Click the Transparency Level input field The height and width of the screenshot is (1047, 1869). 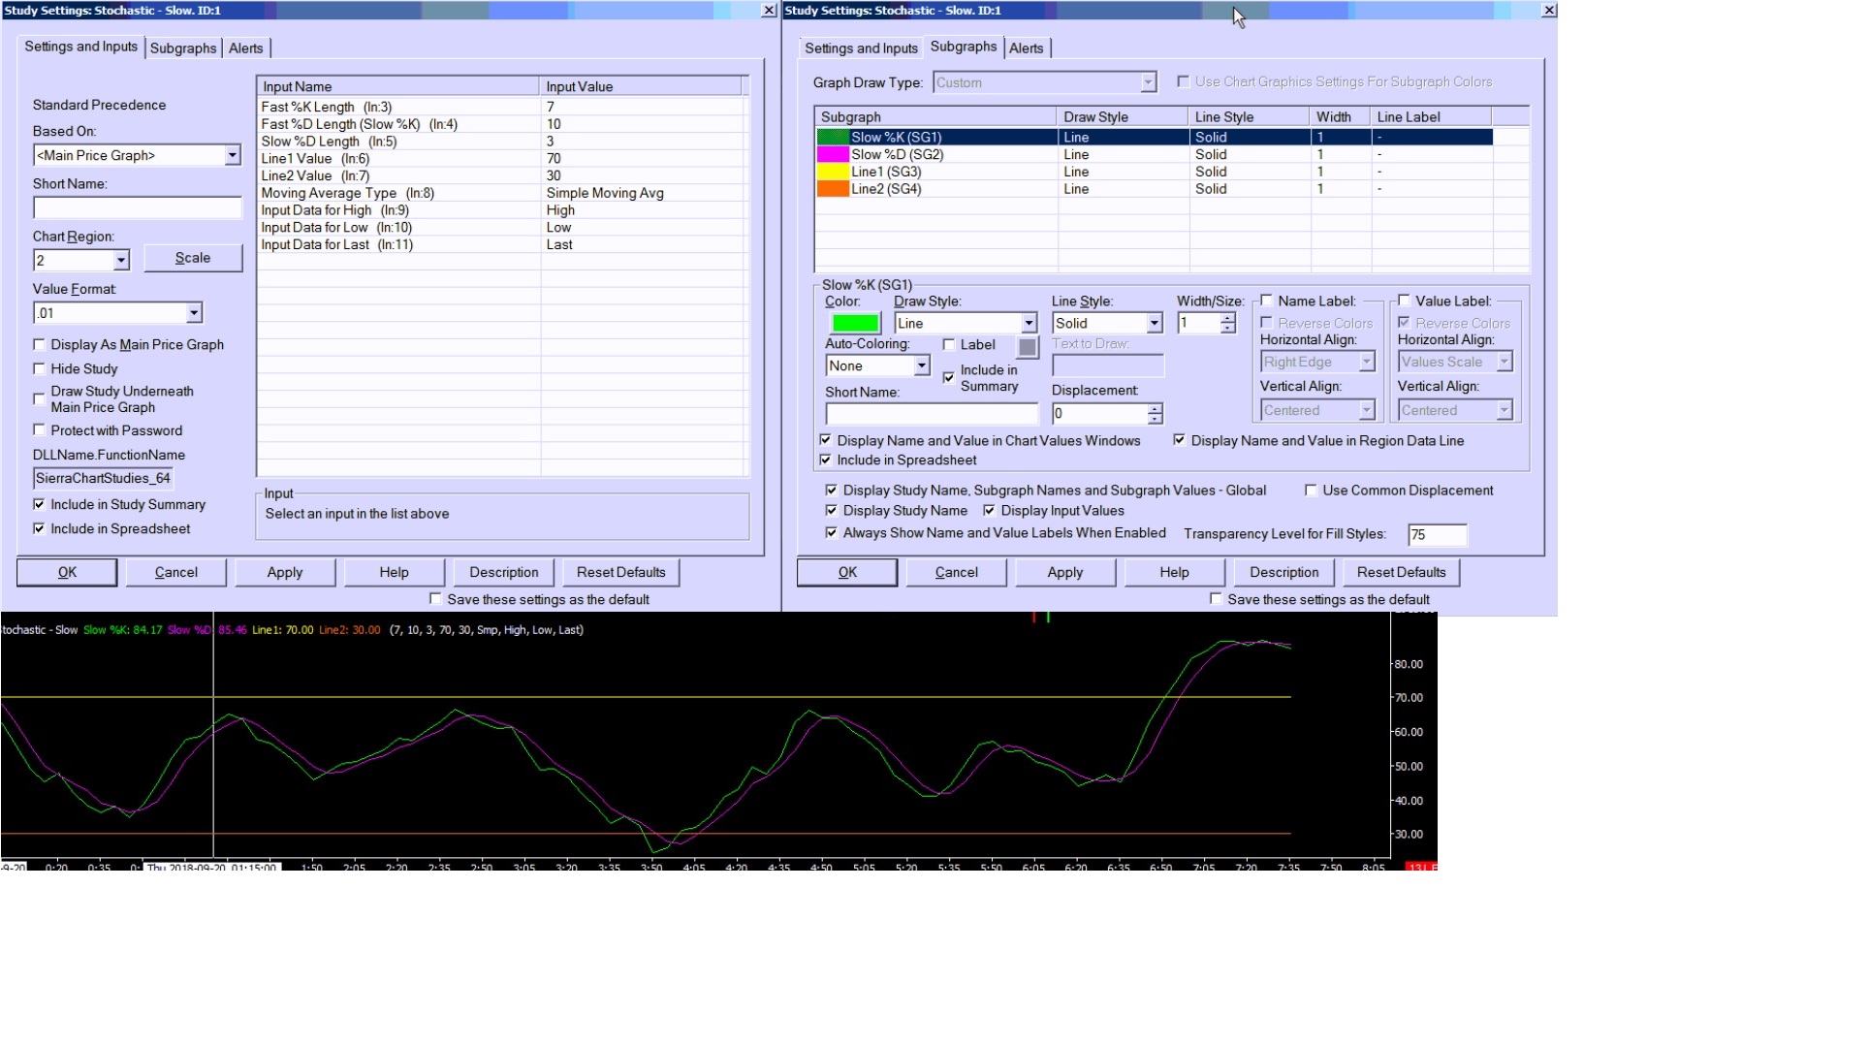1437,535
